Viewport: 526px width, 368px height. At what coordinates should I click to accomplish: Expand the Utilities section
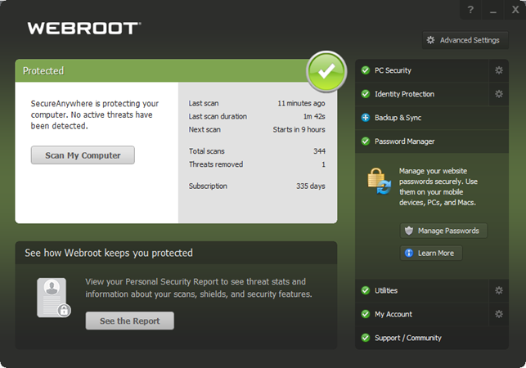[x=422, y=290]
